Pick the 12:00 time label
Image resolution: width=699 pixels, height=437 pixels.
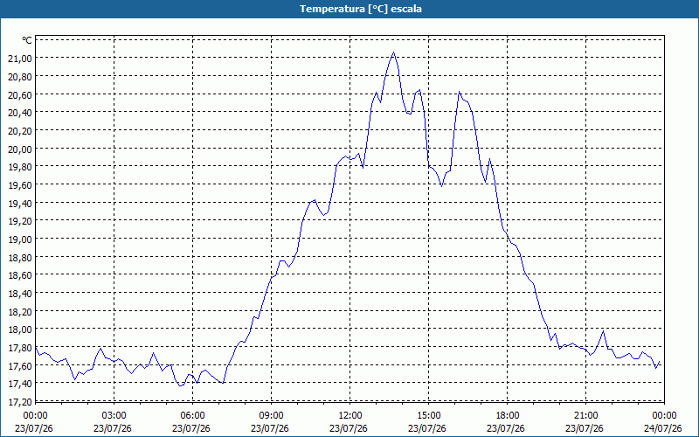tap(350, 415)
